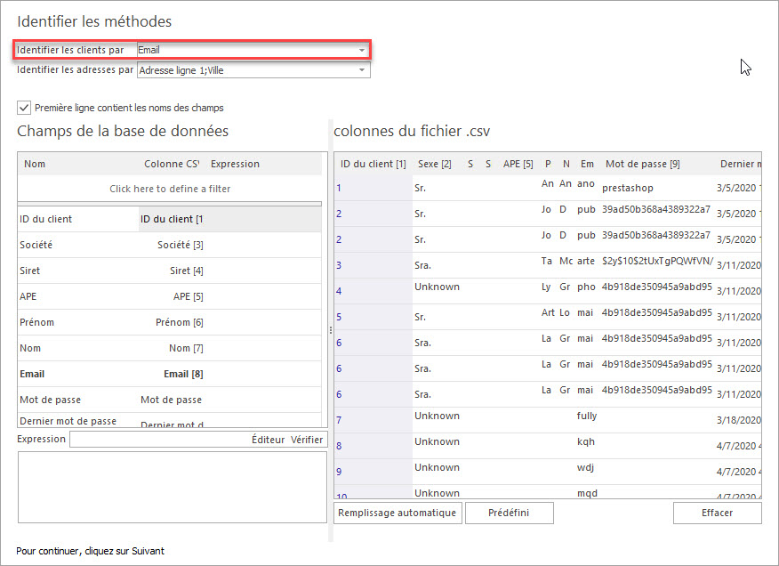The height and width of the screenshot is (566, 779).
Task: Select the 'ID du client' database field row
Action: click(x=170, y=219)
